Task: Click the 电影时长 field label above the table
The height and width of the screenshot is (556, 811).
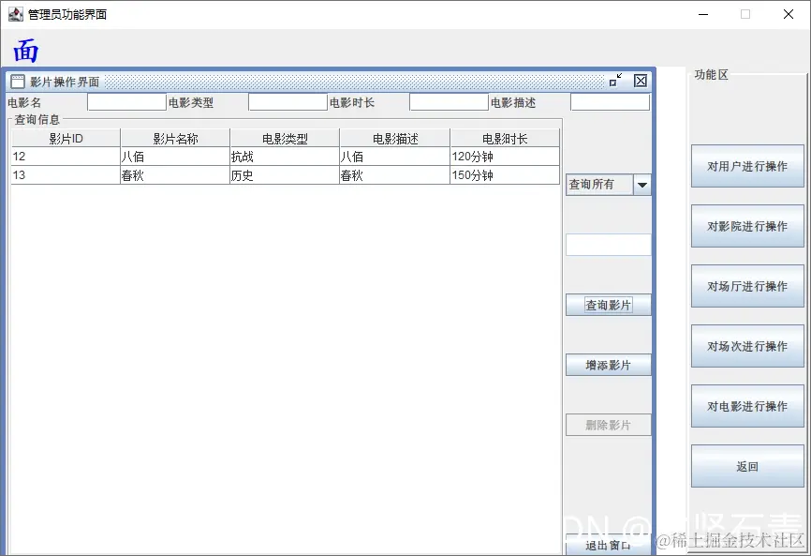Action: point(352,102)
